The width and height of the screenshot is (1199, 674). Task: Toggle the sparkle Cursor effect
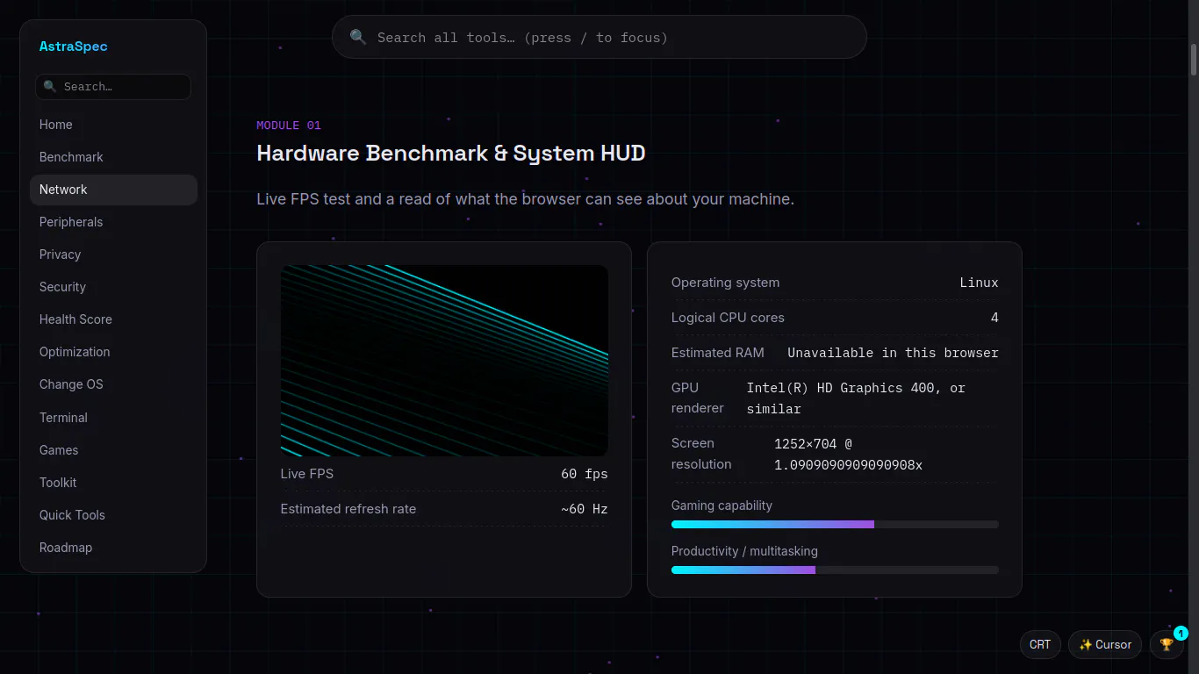coord(1105,644)
